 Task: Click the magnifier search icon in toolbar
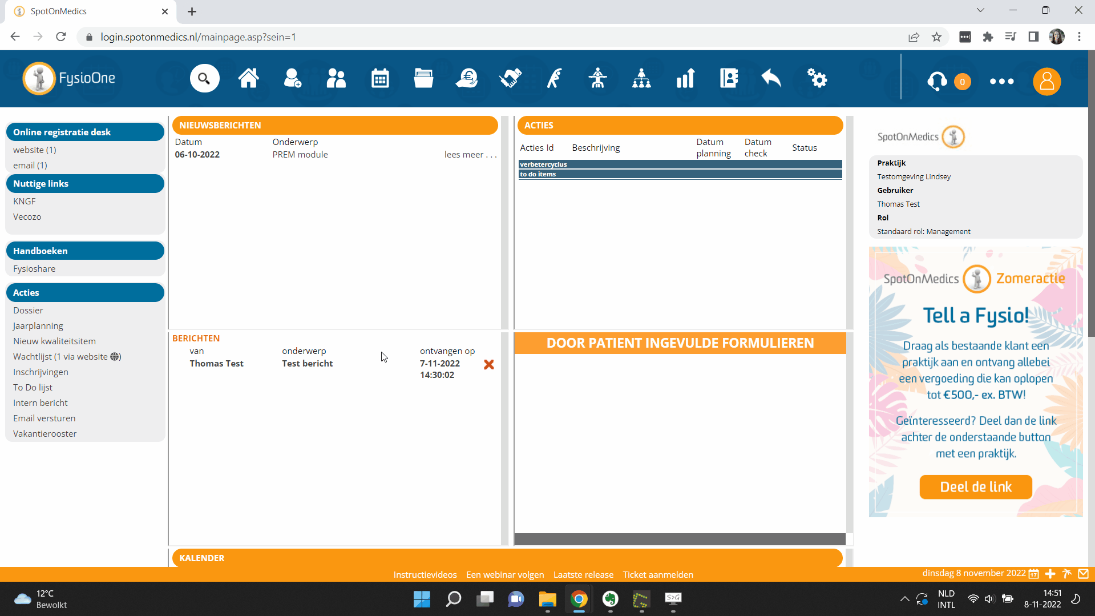point(204,79)
